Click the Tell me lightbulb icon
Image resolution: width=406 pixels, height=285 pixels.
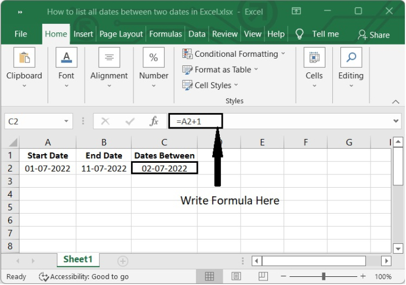300,34
